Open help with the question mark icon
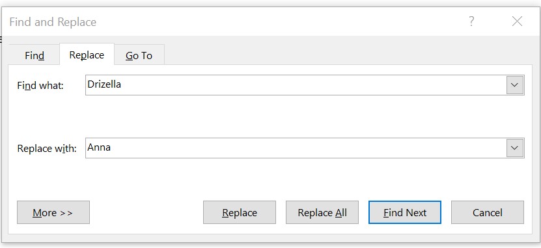 point(471,21)
